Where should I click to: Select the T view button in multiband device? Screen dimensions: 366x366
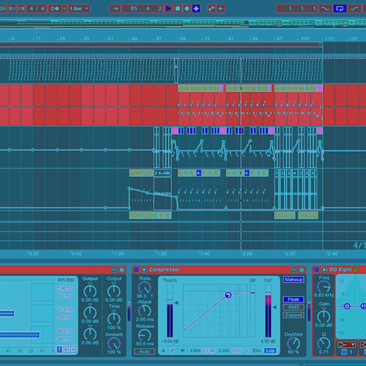[59, 350]
